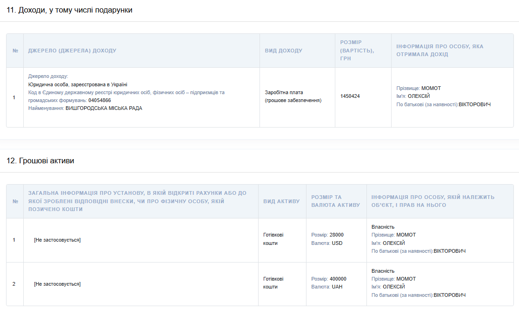Click the "Вид доходу" column header
The height and width of the screenshot is (314, 519).
pos(283,51)
